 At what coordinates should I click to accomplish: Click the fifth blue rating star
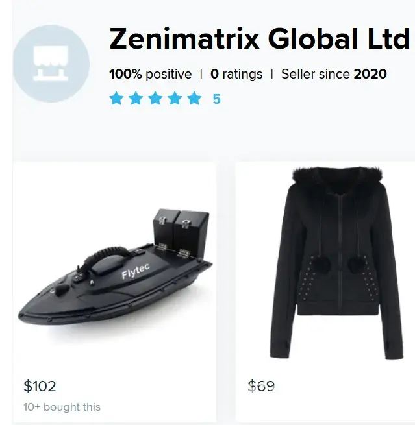click(194, 99)
